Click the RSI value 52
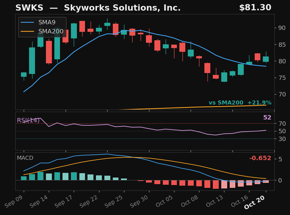 point(267,117)
